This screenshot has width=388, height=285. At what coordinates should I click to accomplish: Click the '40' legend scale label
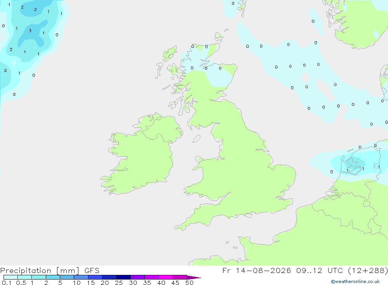pos(161,283)
